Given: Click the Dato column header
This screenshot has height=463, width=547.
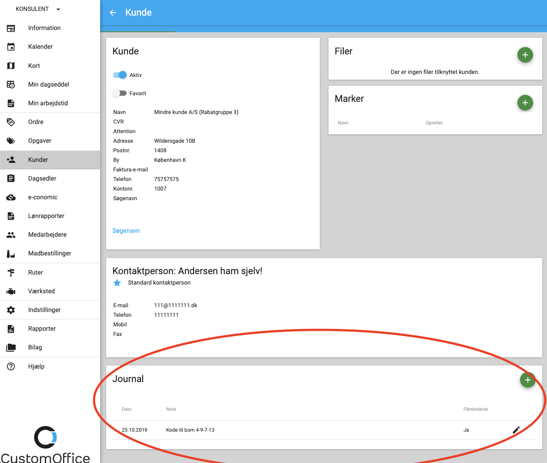Looking at the screenshot, I should [x=127, y=409].
